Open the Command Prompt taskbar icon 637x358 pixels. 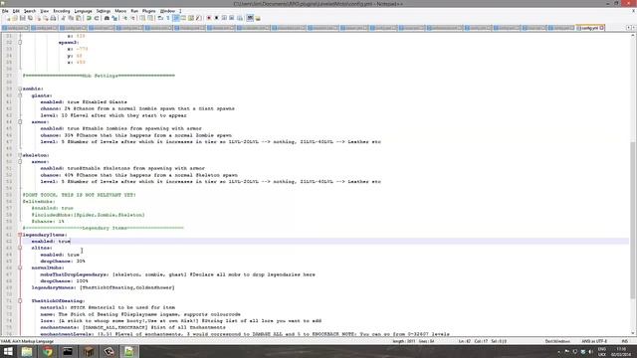[68, 351]
